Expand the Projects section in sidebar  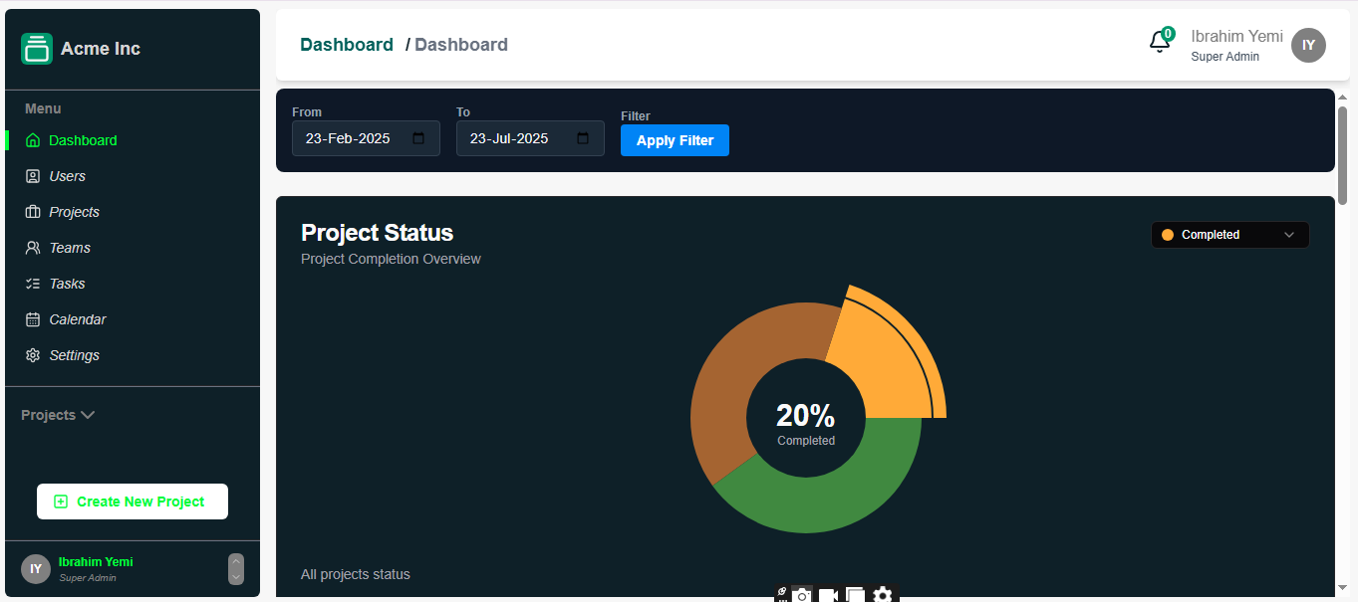click(58, 415)
